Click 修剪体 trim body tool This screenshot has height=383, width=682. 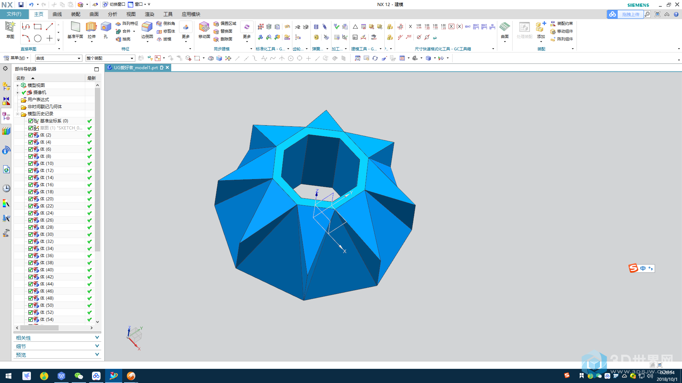click(x=166, y=31)
